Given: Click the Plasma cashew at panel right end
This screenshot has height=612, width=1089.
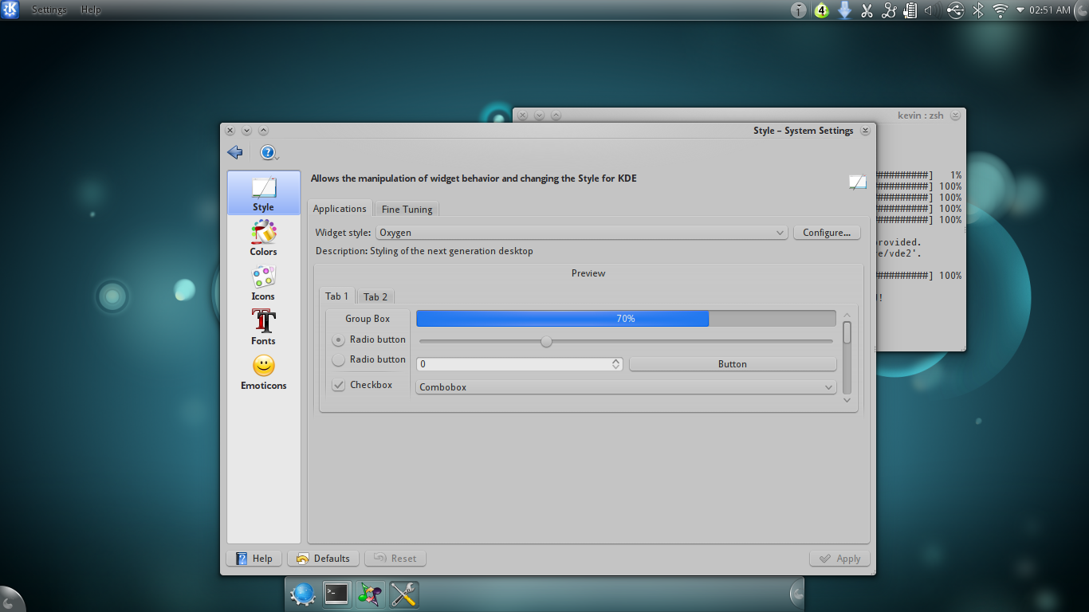Looking at the screenshot, I should tap(796, 594).
